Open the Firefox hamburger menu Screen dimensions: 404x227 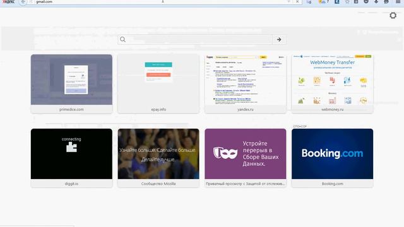(x=398, y=2)
